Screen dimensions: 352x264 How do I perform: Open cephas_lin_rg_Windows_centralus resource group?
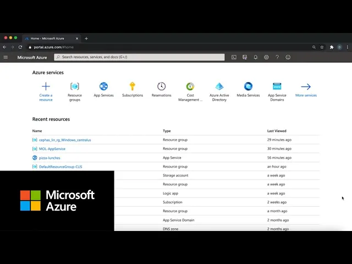click(x=65, y=140)
